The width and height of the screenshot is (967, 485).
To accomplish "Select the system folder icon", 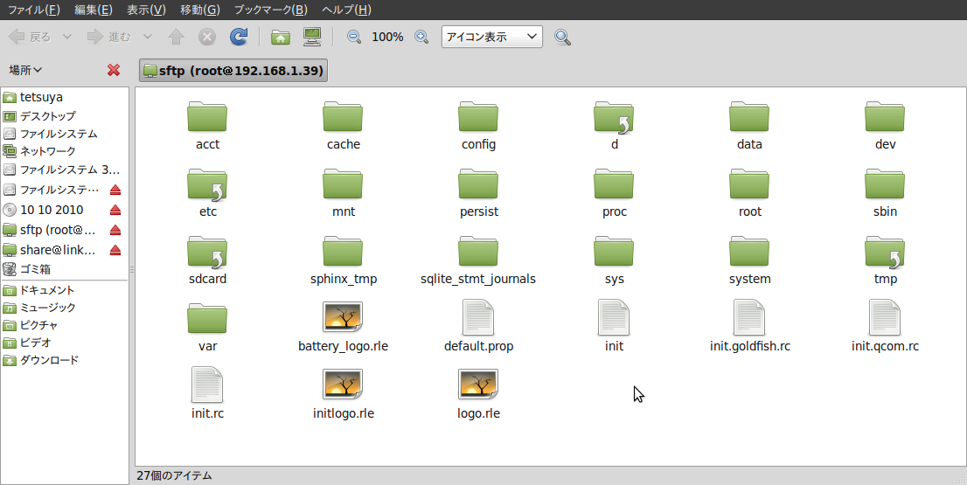I will (x=749, y=252).
